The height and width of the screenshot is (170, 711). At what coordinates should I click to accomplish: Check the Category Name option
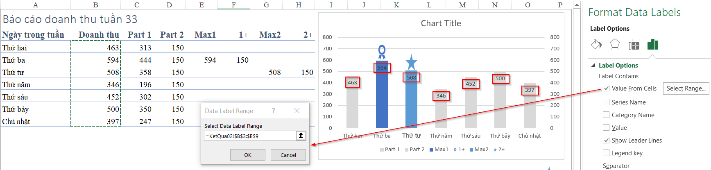pos(606,115)
